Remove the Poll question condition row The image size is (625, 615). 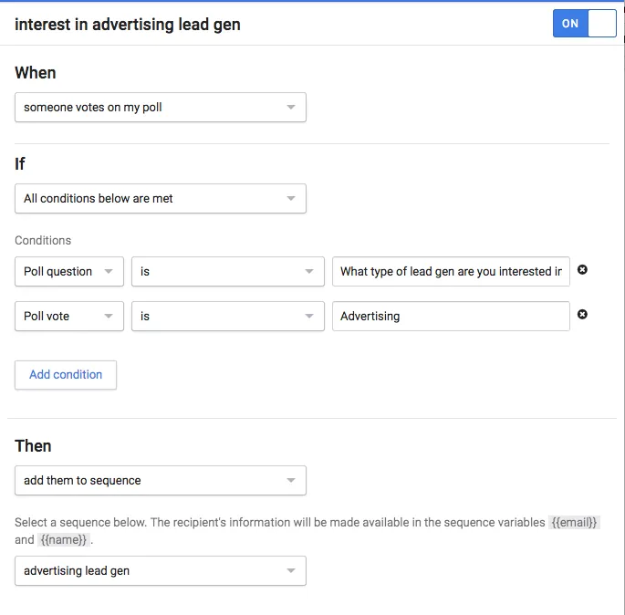(x=582, y=270)
